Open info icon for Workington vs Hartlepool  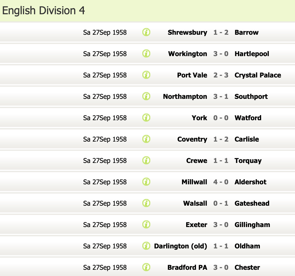pos(146,54)
